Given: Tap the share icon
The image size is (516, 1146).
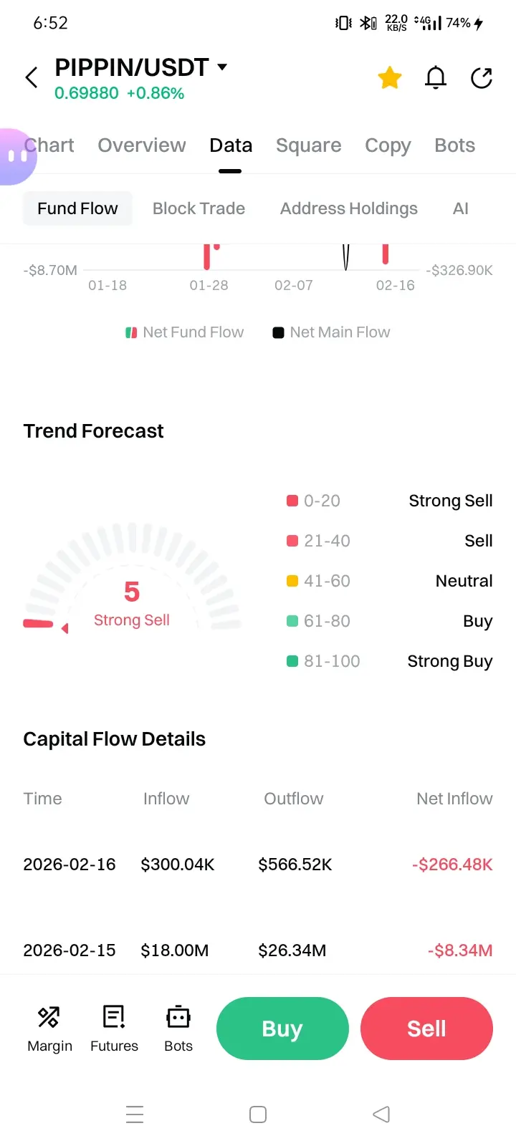Looking at the screenshot, I should coord(482,77).
